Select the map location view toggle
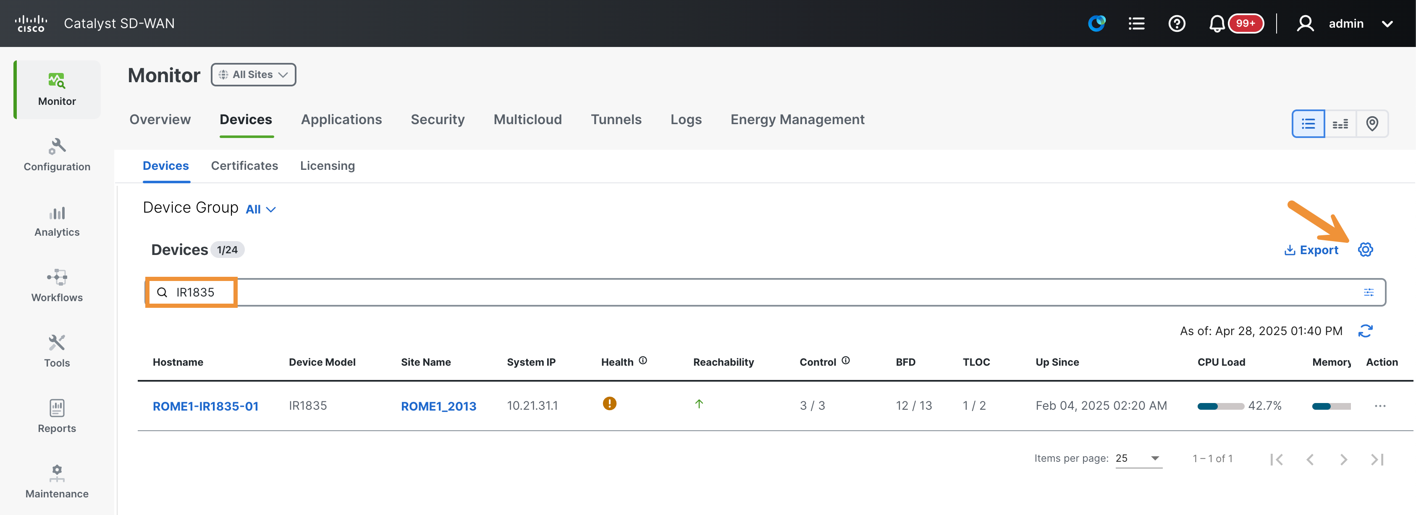Image resolution: width=1416 pixels, height=515 pixels. click(x=1372, y=124)
